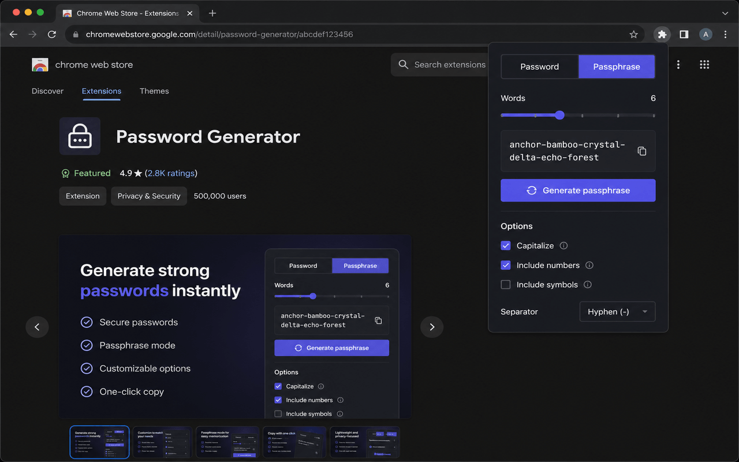The image size is (739, 462).
Task: Open the extensions puzzle icon
Action: pos(662,35)
